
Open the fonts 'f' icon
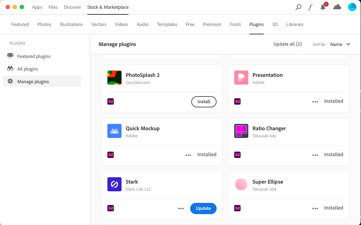click(310, 7)
